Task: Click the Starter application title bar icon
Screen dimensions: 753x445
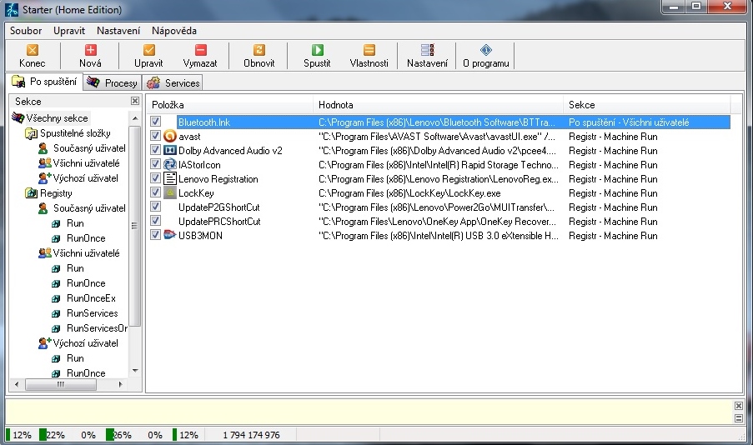Action: coord(12,10)
